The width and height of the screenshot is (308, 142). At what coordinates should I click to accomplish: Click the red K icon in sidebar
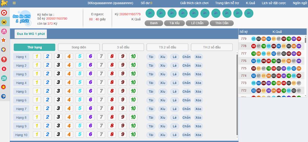point(4,69)
